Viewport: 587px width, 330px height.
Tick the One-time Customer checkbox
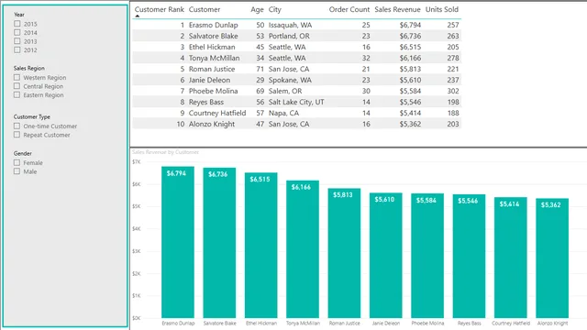[x=17, y=126]
